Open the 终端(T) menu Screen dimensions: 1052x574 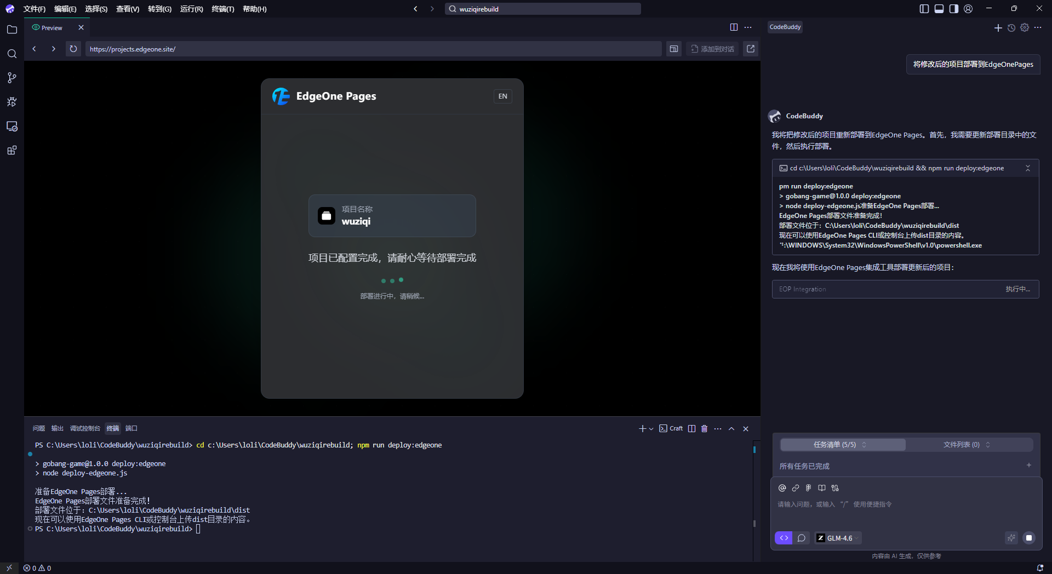coord(222,9)
